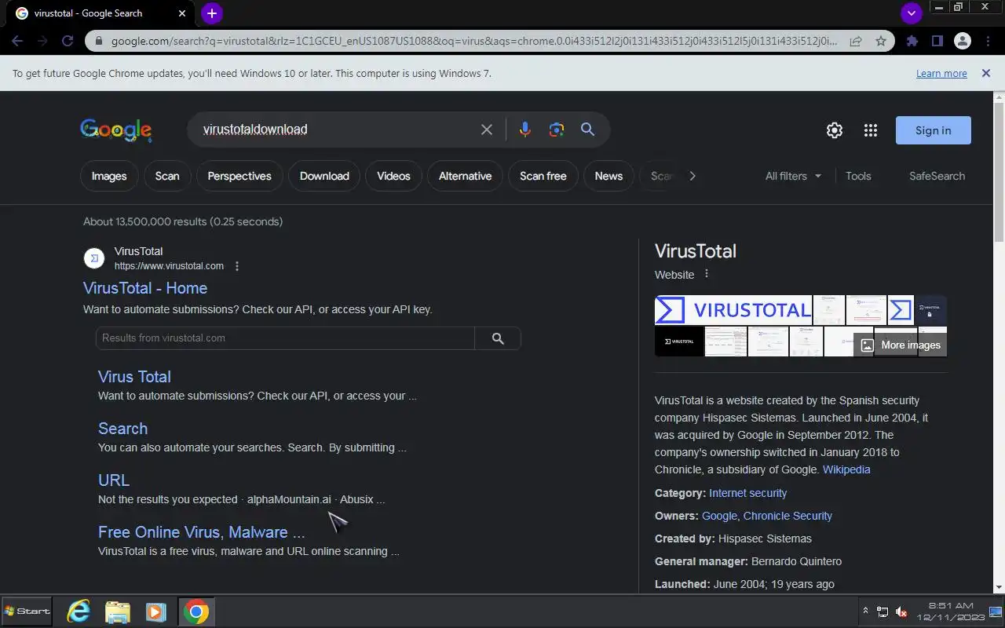
Task: Open the VirusTotal - Home result
Action: pyautogui.click(x=145, y=288)
